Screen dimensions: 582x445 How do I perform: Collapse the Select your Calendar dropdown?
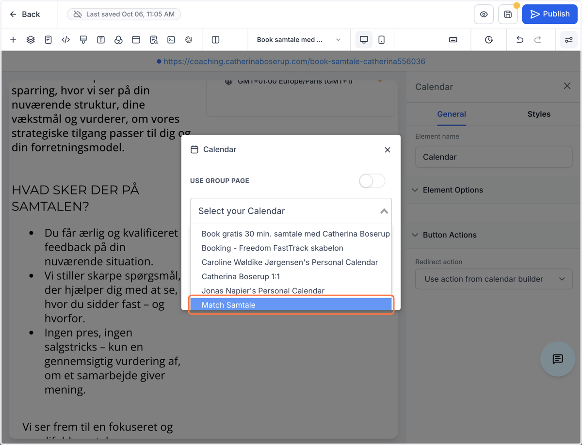pyautogui.click(x=291, y=211)
